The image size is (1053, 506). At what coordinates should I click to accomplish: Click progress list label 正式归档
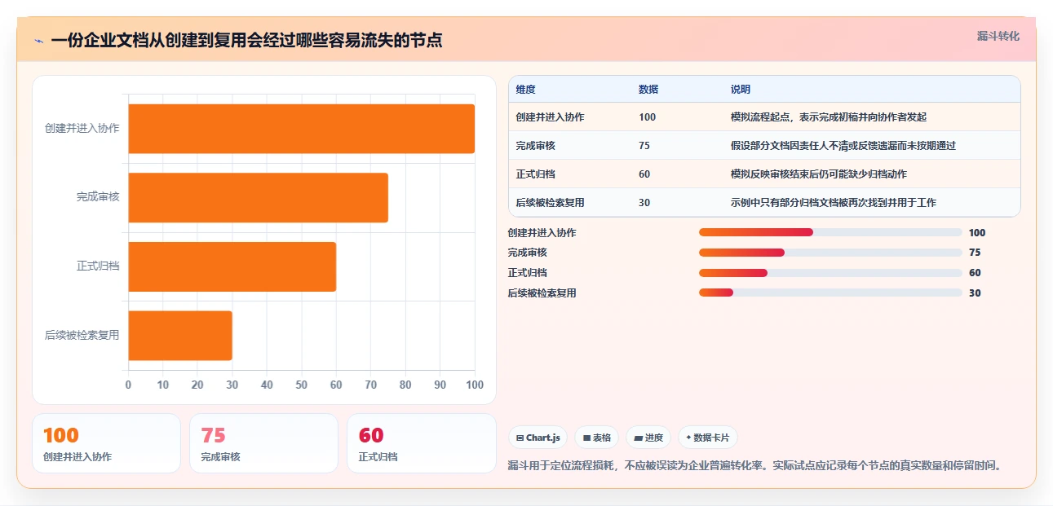click(527, 273)
